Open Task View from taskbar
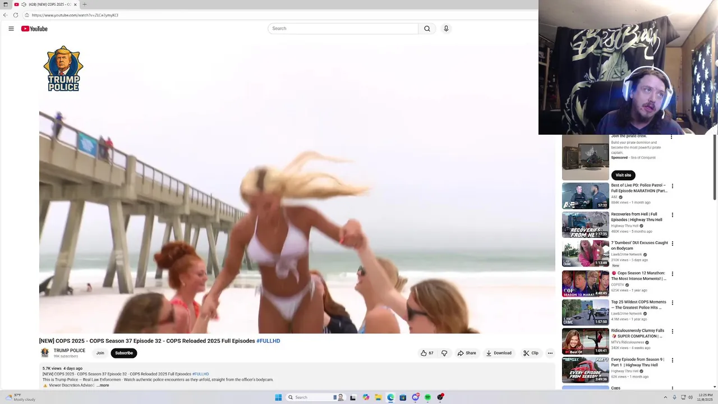The width and height of the screenshot is (718, 404). (353, 397)
